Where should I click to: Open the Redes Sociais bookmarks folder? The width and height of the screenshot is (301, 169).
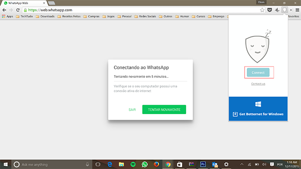(145, 16)
